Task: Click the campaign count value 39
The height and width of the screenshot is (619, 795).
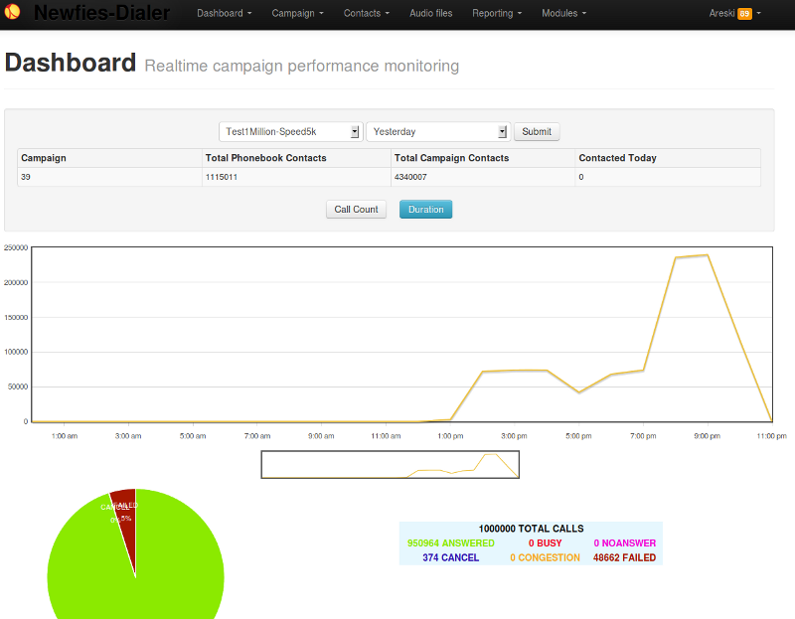Action: 26,177
